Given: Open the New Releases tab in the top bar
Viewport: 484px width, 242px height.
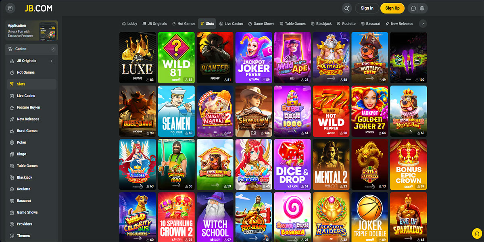Looking at the screenshot, I should tap(399, 24).
